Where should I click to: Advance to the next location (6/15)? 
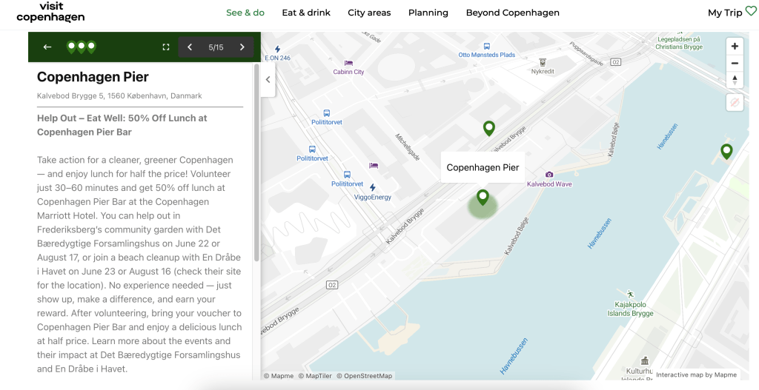[242, 47]
